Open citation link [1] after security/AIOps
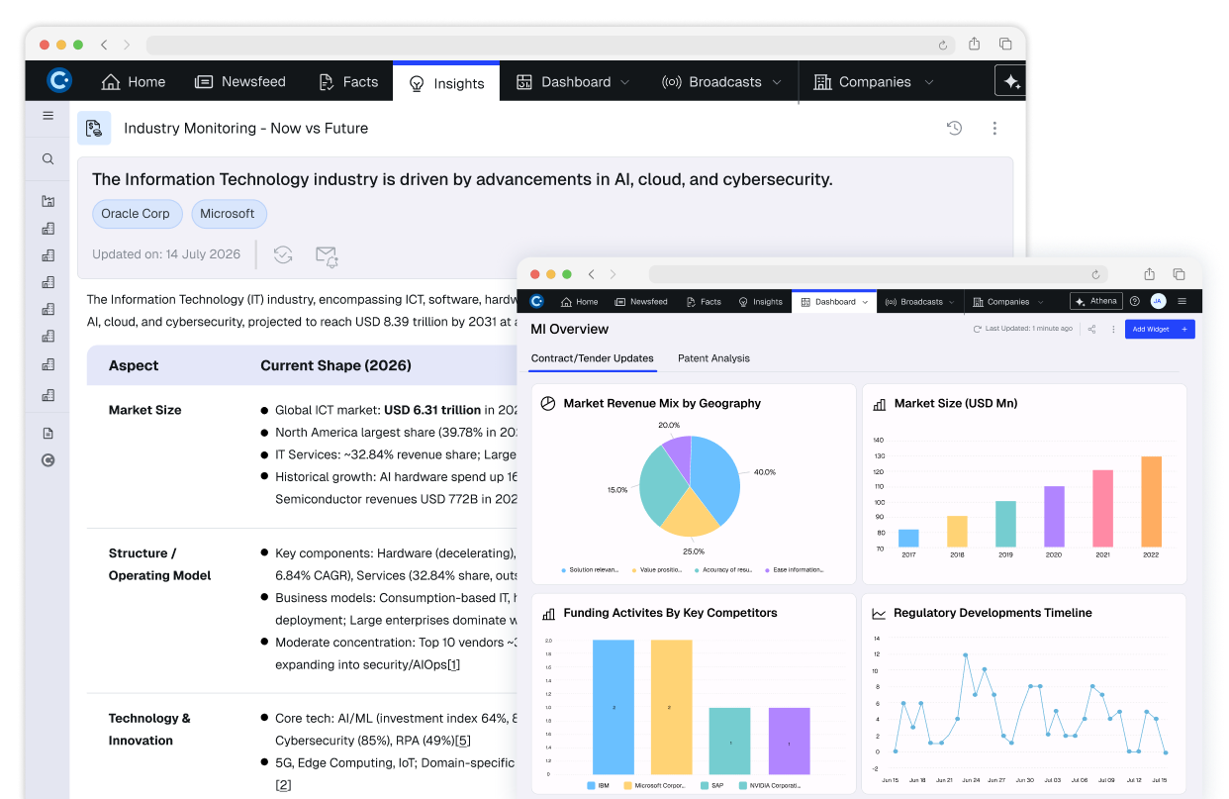The height and width of the screenshot is (799, 1229). pyautogui.click(x=453, y=664)
